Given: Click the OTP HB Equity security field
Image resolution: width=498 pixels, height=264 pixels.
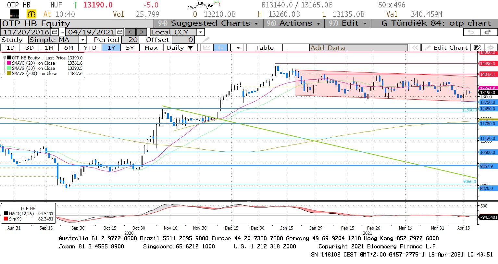Looking at the screenshot, I should tap(77, 23).
